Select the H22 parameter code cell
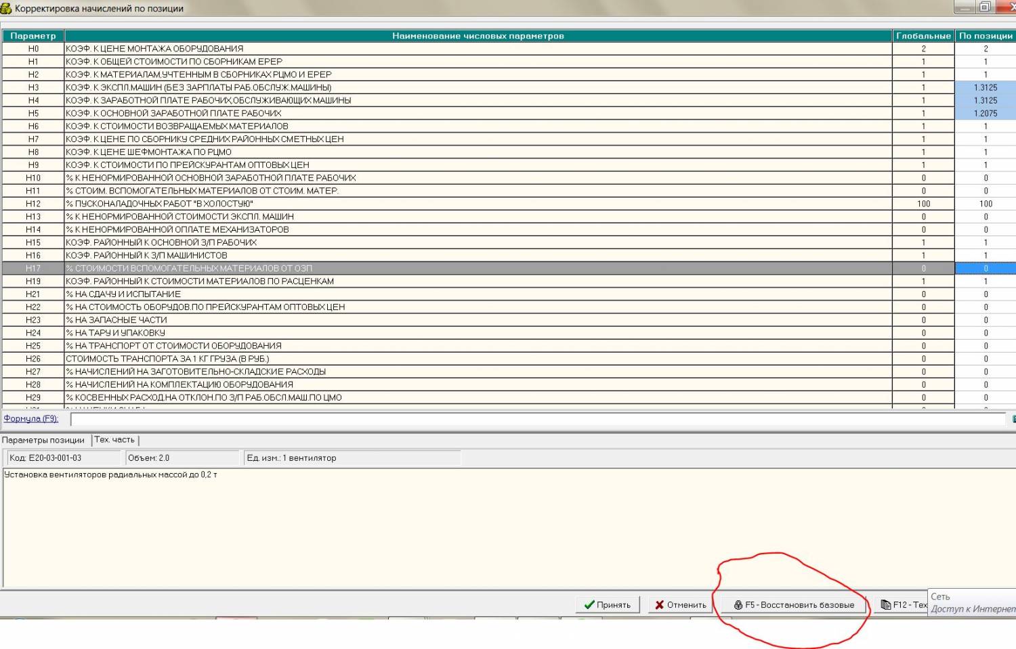 coord(33,307)
